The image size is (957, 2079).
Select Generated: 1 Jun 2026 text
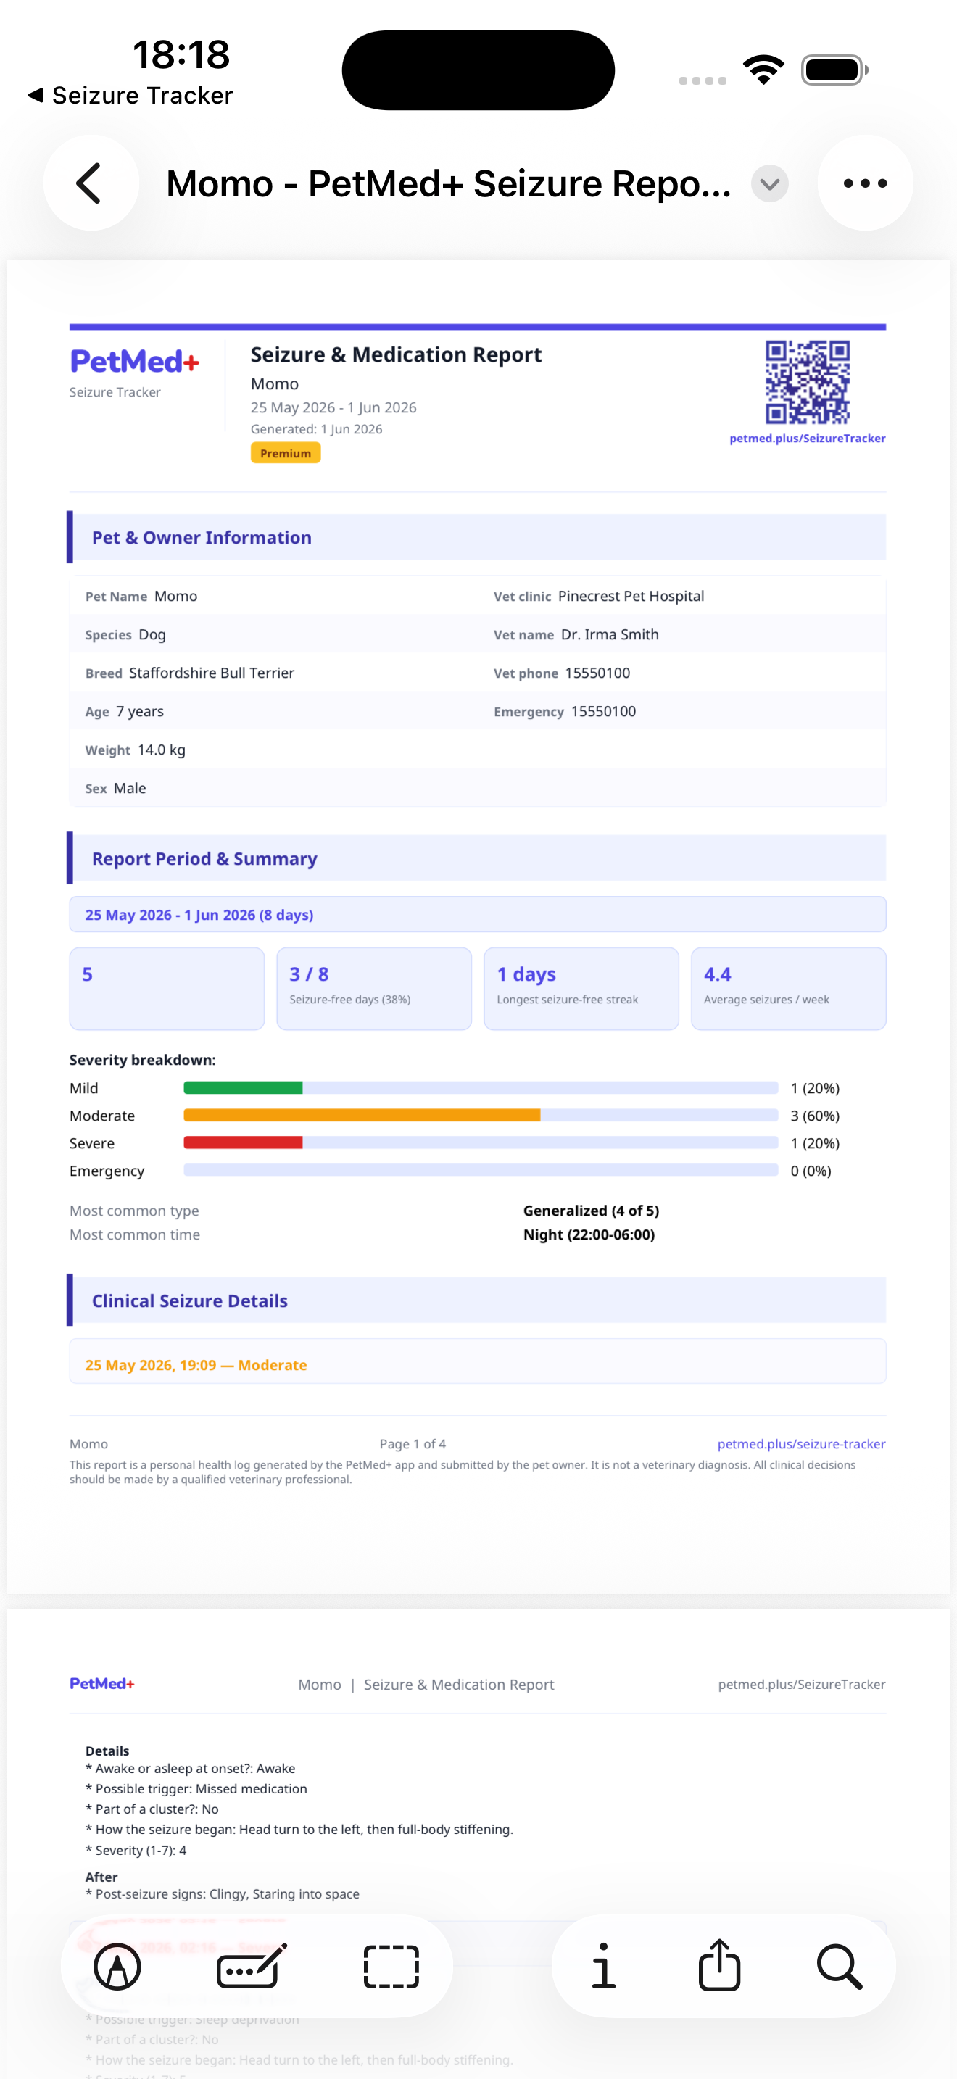(x=316, y=429)
